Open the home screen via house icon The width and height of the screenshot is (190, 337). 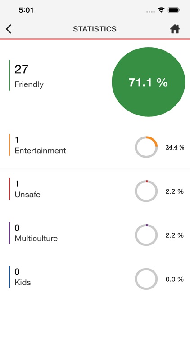pos(175,29)
